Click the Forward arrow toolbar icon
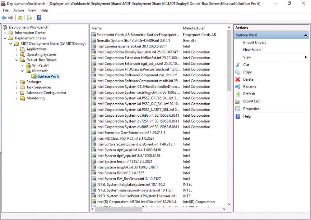The width and height of the screenshot is (311, 220). (11, 18)
